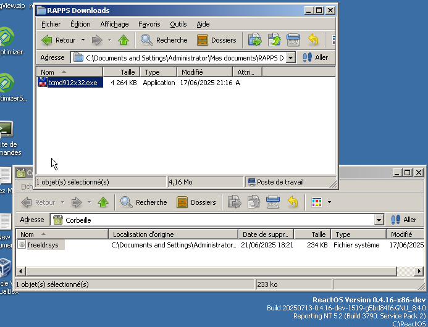
Task: Open Fichier menu in RAPPS Downloads
Action: [x=51, y=24]
